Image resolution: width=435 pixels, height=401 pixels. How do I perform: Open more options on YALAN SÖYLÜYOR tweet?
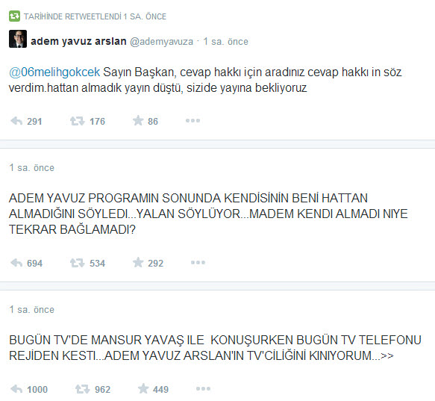(x=198, y=262)
